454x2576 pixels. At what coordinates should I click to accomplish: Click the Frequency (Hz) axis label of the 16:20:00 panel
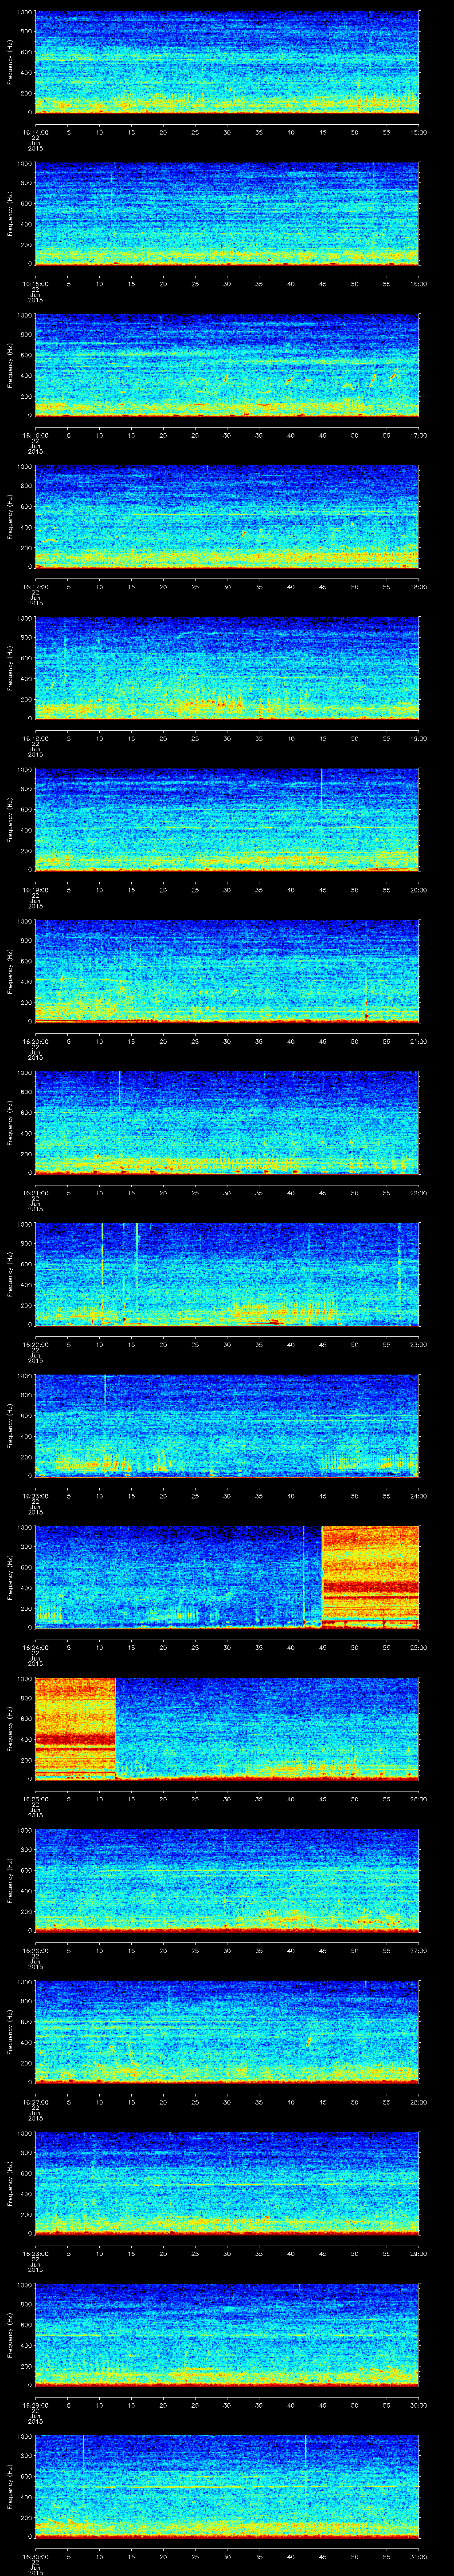10,970
